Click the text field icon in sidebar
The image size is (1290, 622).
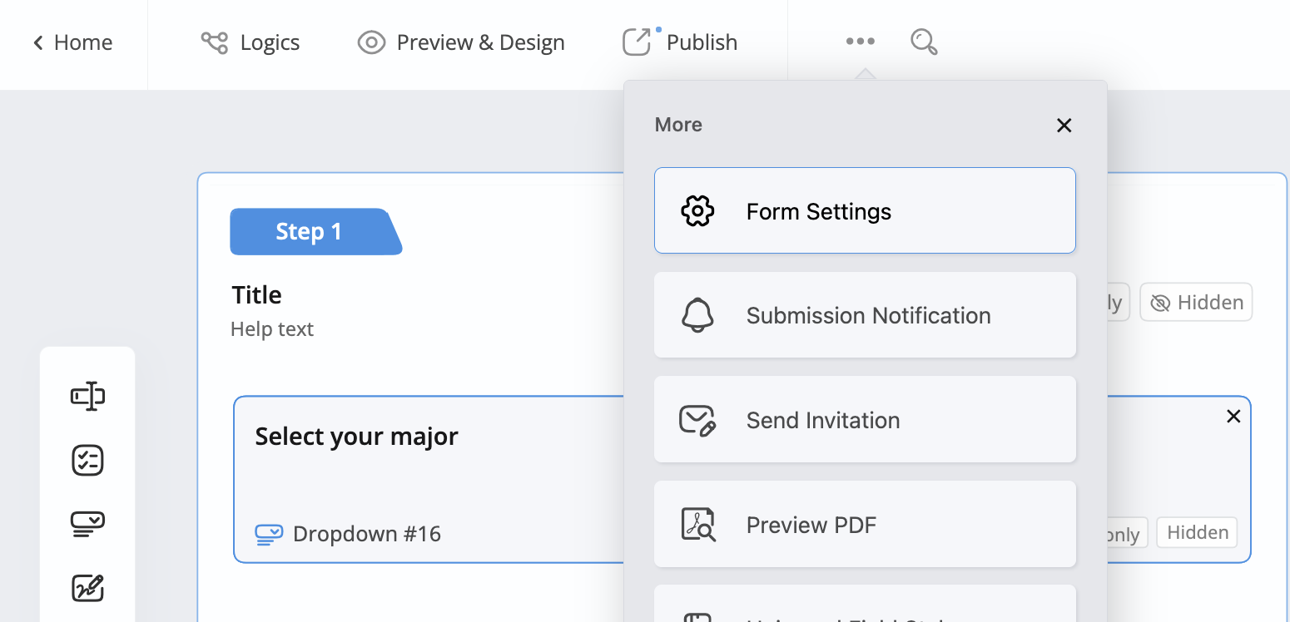[x=87, y=396]
